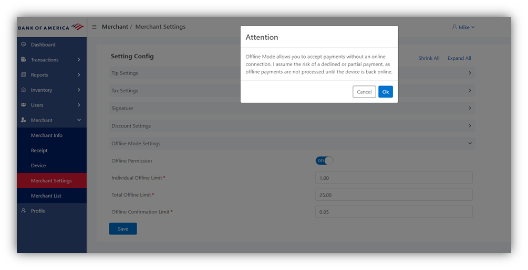Click the Transactions icon in sidebar

[24, 59]
